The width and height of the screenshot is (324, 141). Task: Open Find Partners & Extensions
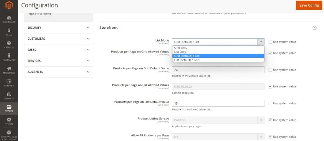[9, 135]
